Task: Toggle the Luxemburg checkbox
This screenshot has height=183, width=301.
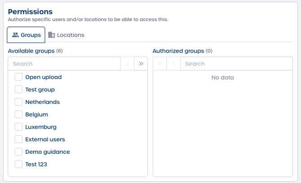Action: click(x=18, y=127)
